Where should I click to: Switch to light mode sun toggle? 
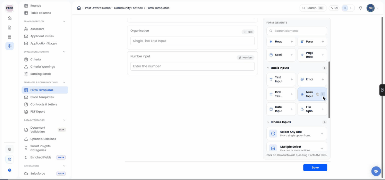(345, 8)
